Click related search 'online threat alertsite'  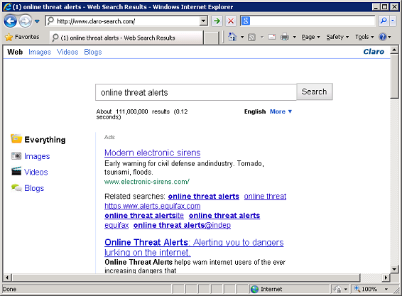[x=144, y=216]
